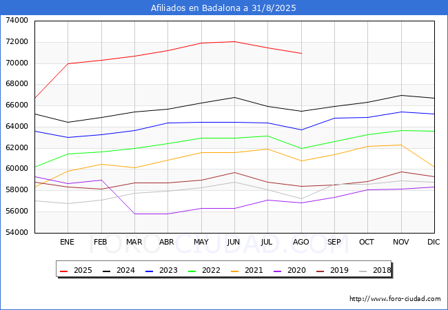Viewport: 448px width, 310px height.
Task: Click the green 2022 line's AGO dip
Action: [301, 148]
